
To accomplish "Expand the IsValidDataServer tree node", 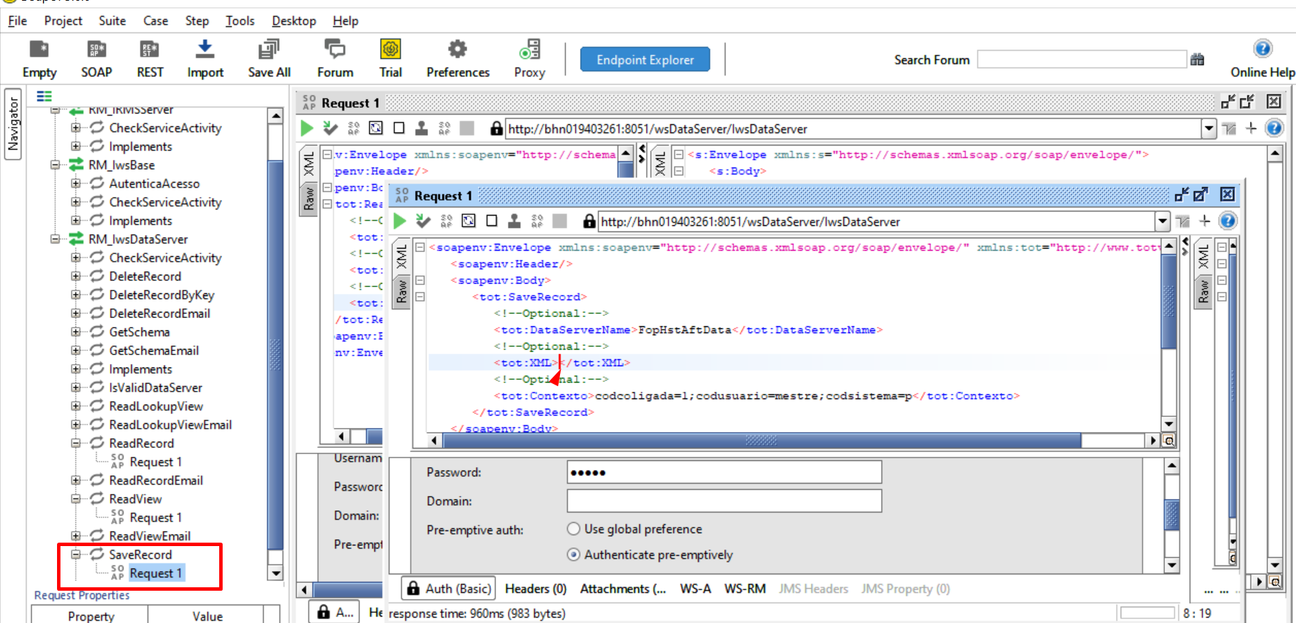I will click(76, 387).
